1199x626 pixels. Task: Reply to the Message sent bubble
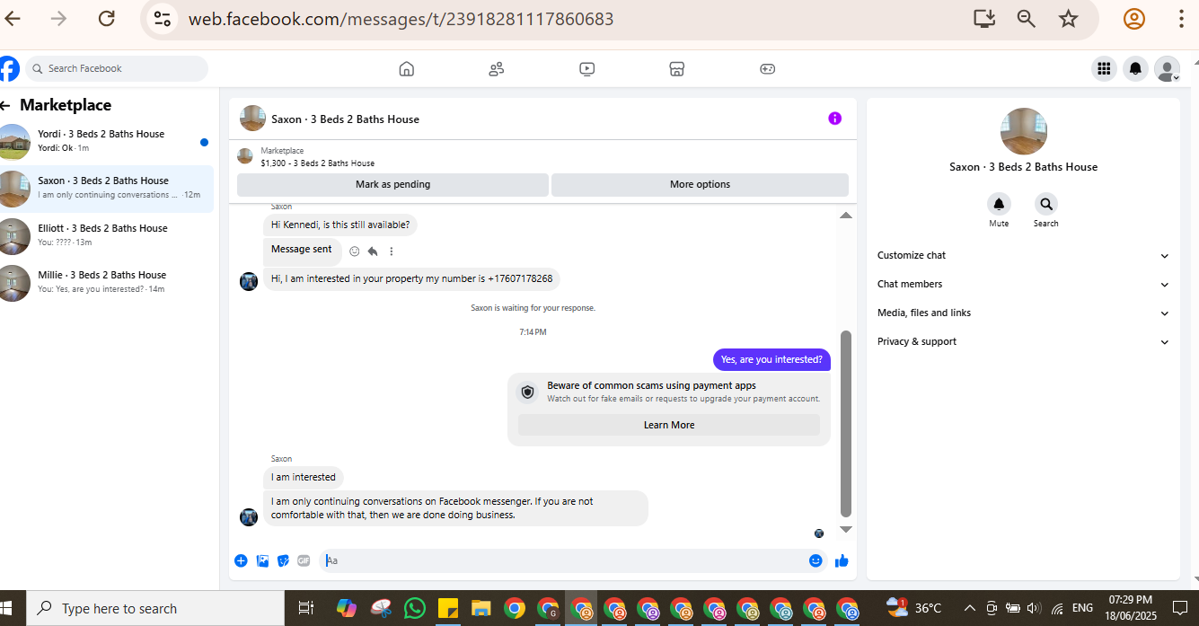coord(373,251)
